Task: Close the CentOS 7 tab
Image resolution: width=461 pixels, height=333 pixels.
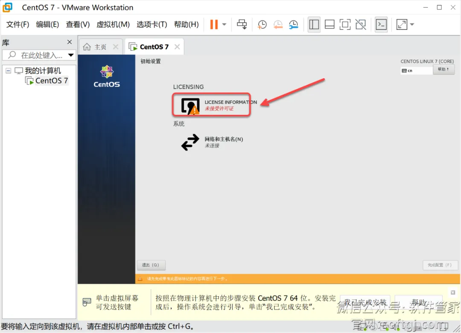Action: (177, 47)
